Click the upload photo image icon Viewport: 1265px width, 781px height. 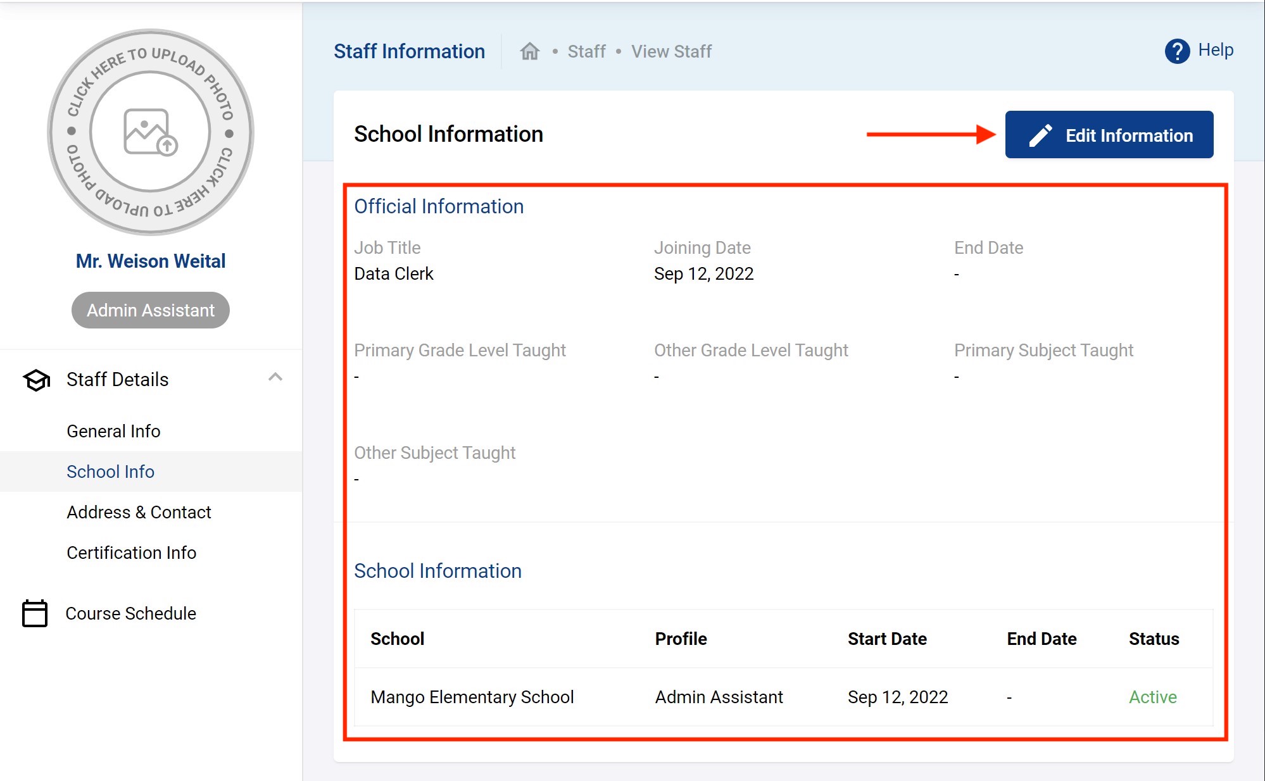[x=150, y=132]
